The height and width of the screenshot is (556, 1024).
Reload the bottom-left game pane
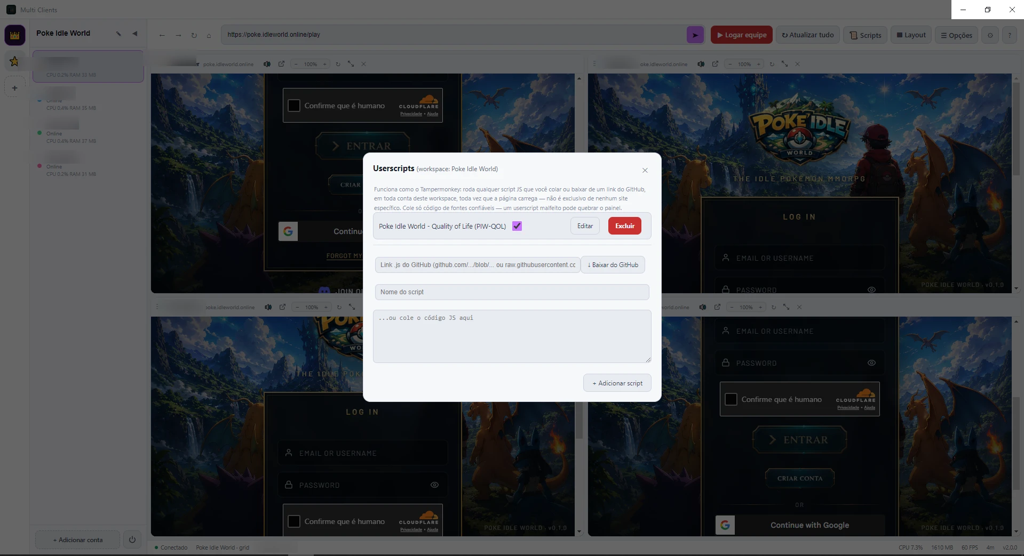point(339,307)
